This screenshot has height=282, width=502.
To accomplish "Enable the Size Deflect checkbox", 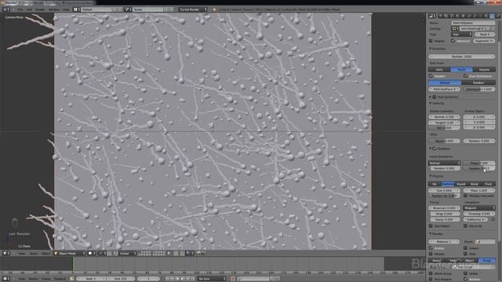I will coord(431,226).
